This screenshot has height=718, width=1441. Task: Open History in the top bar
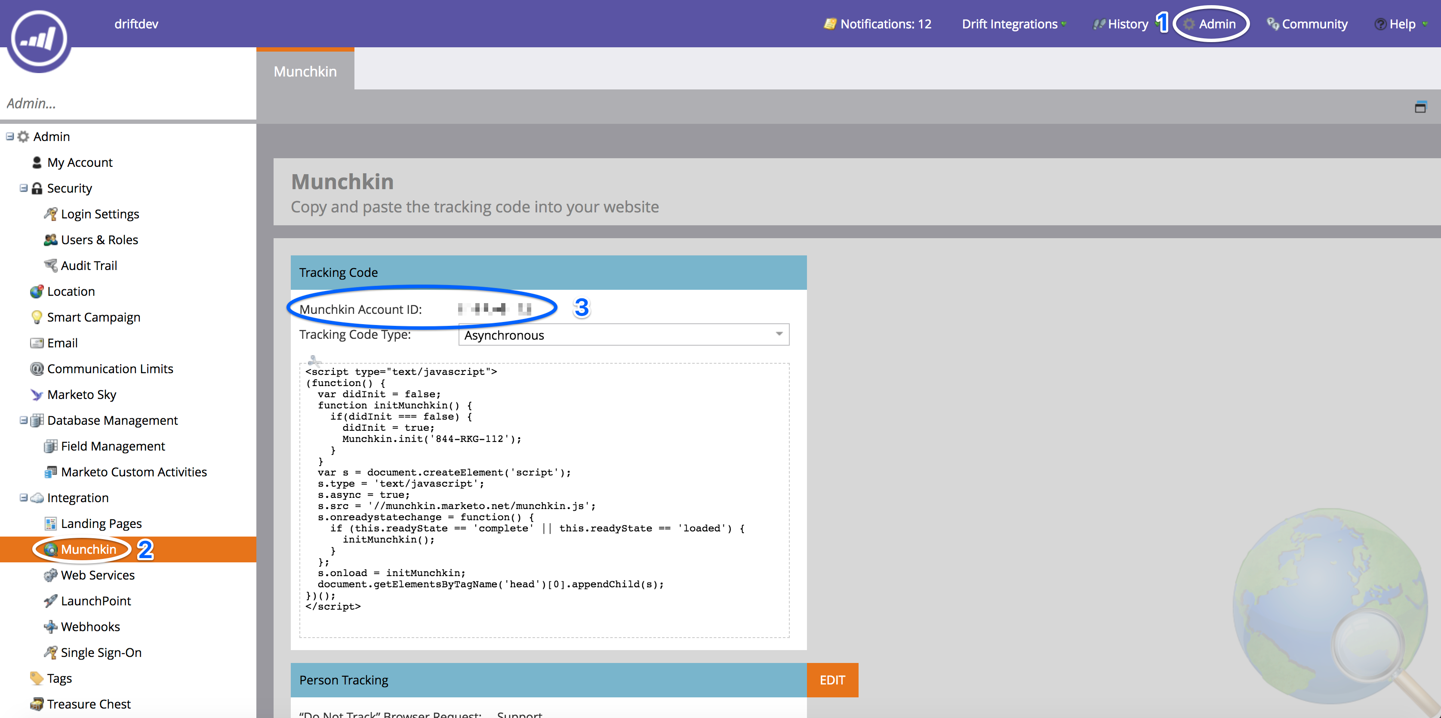pos(1121,24)
